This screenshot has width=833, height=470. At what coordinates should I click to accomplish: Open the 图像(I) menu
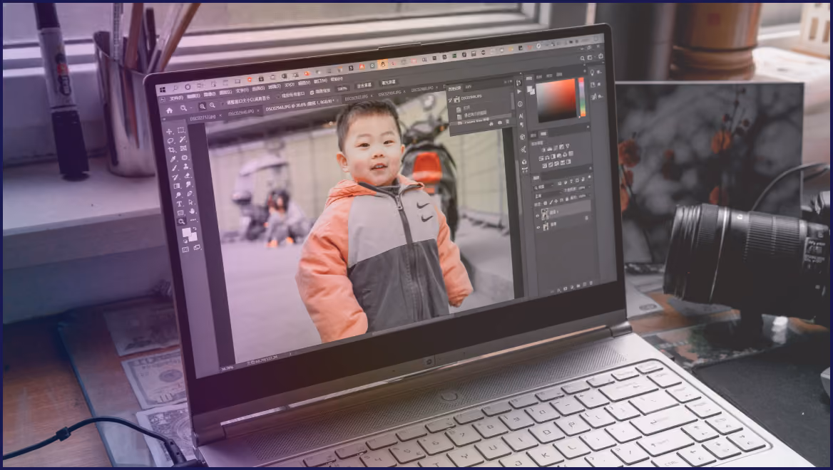[210, 94]
